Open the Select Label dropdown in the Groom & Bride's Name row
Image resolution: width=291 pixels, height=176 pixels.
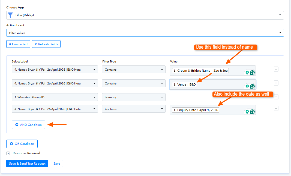tap(55, 70)
